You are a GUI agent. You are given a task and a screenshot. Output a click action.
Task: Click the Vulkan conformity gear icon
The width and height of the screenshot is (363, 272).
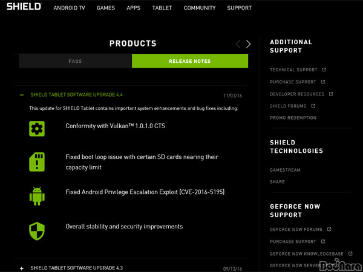point(37,129)
